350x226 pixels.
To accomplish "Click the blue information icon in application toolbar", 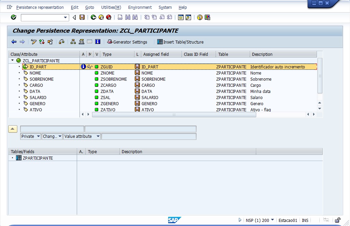I will 98,42.
